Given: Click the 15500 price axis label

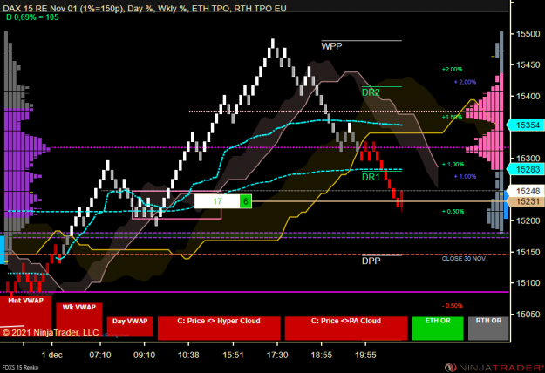Looking at the screenshot, I should [x=528, y=34].
